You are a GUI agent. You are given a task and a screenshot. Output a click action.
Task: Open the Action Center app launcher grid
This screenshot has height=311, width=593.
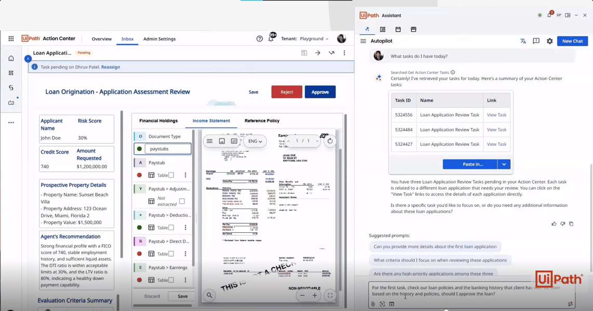point(11,38)
